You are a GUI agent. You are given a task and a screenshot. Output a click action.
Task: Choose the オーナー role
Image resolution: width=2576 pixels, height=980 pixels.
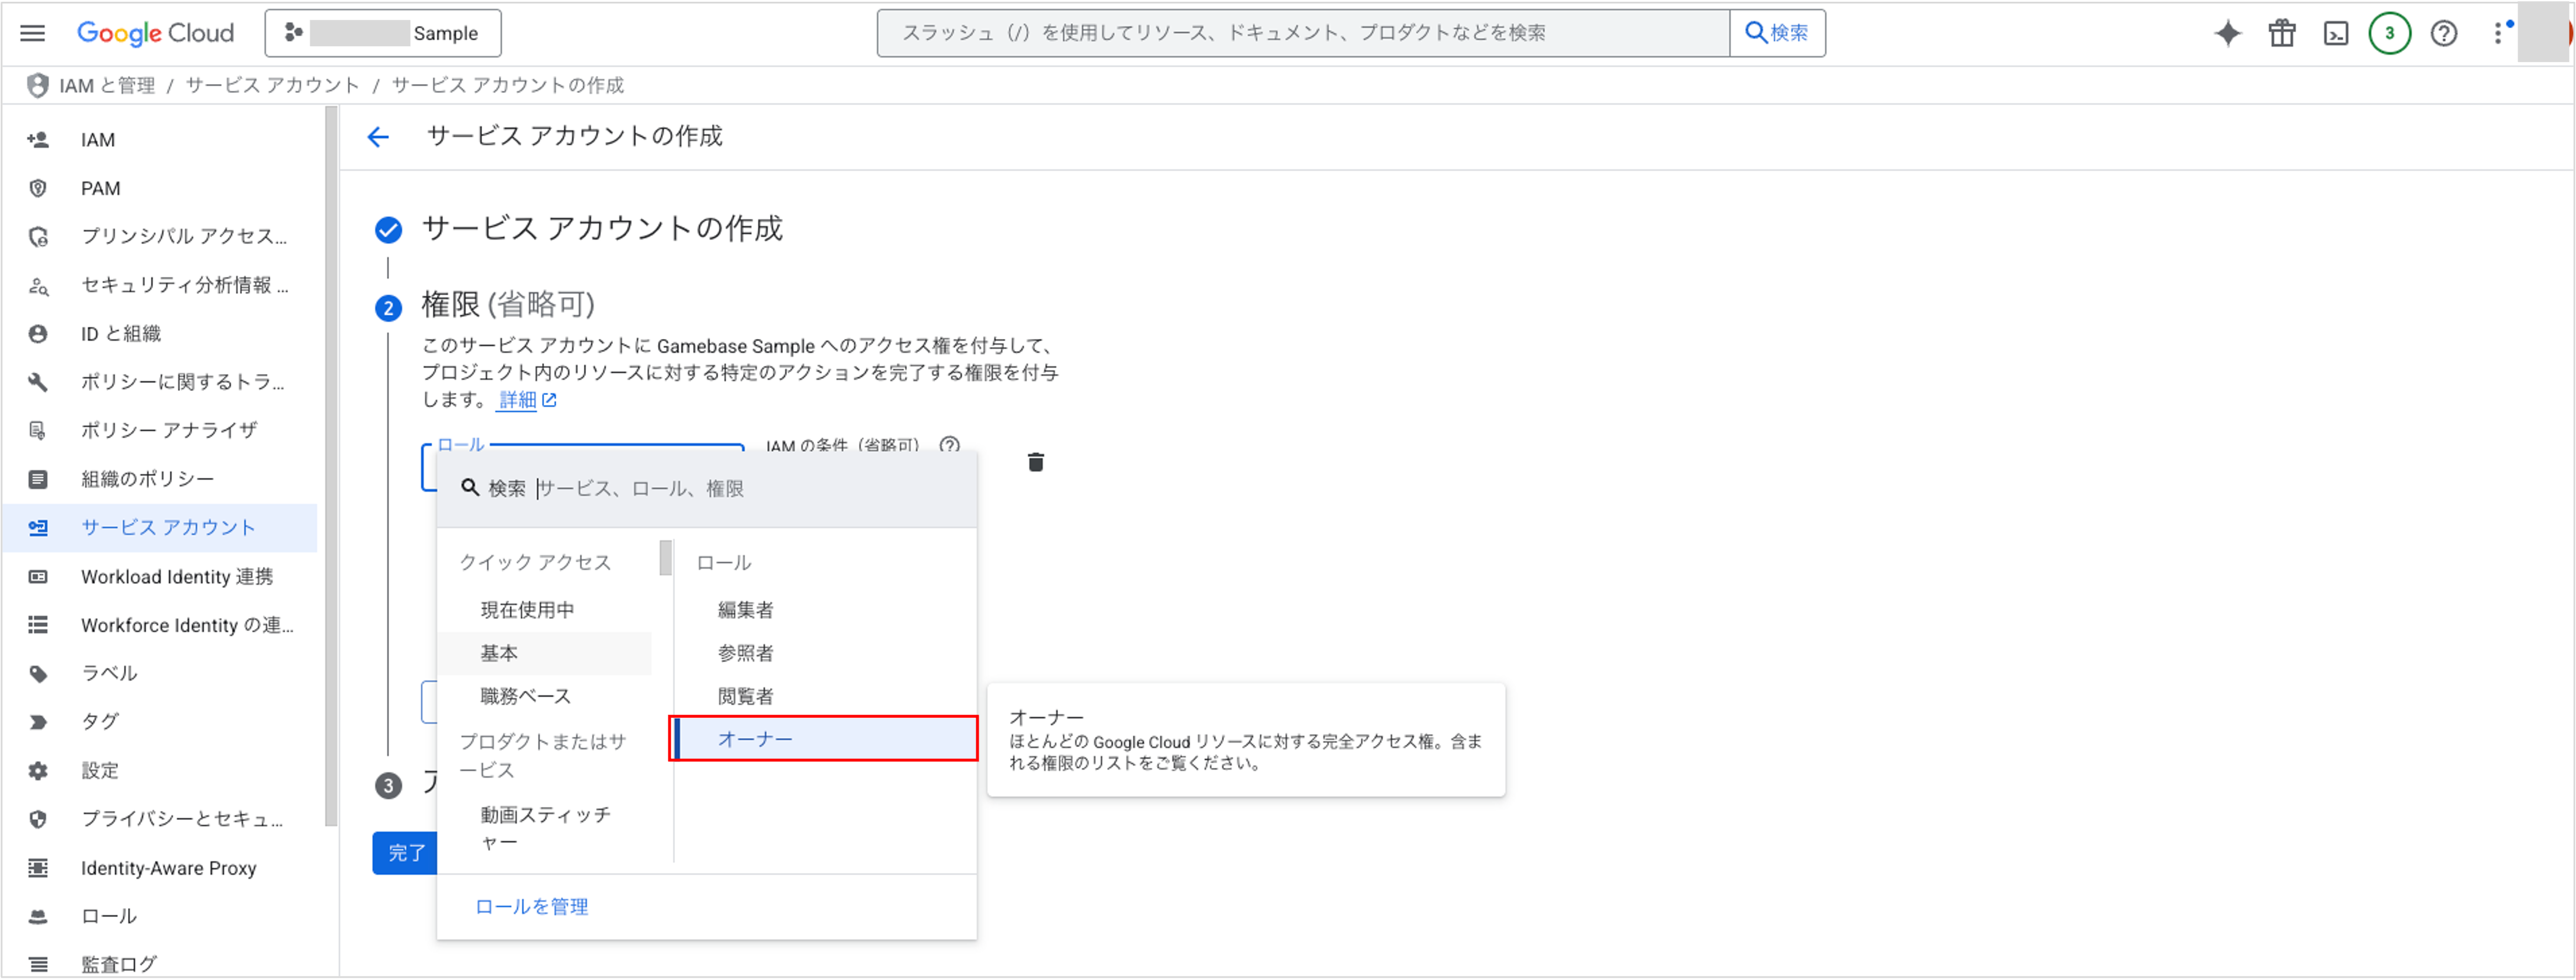825,739
